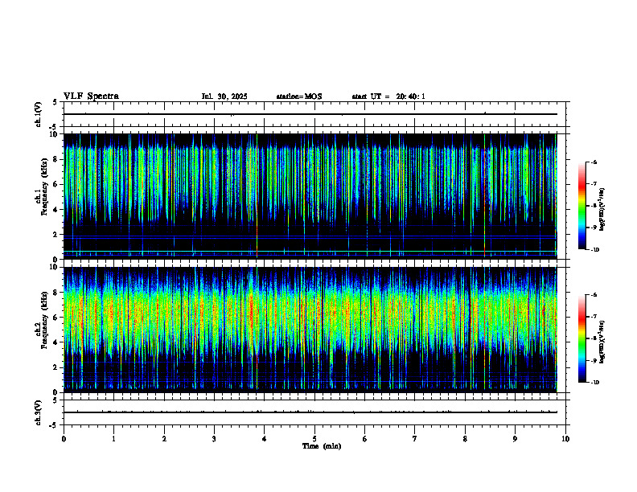This screenshot has height=492, width=637.
Task: Click the 'ch.3(V)' waveform axis label
Action: pos(39,412)
